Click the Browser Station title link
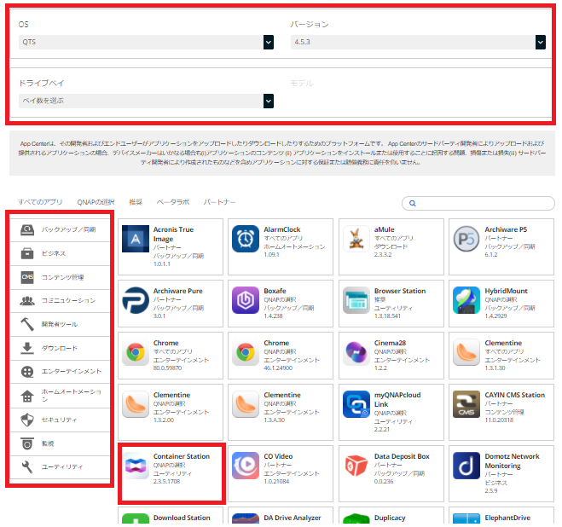 click(400, 291)
